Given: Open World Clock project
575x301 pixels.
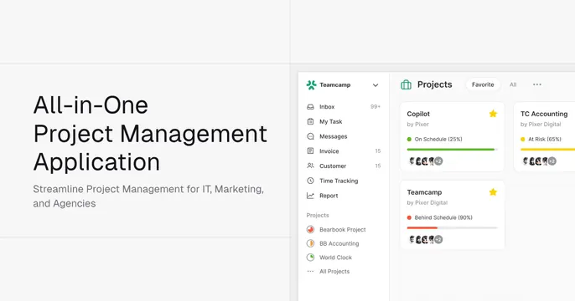Looking at the screenshot, I should pyautogui.click(x=335, y=258).
